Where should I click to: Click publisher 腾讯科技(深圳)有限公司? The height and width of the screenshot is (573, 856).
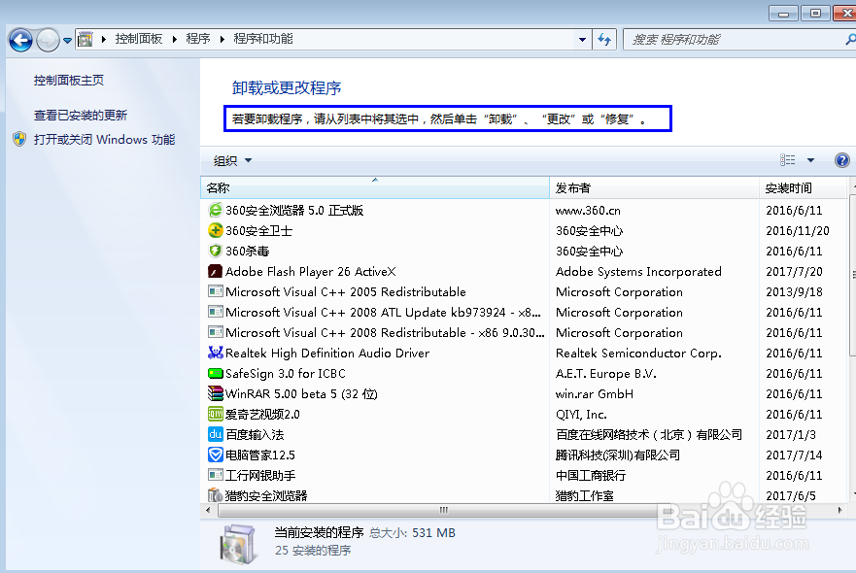tap(618, 455)
